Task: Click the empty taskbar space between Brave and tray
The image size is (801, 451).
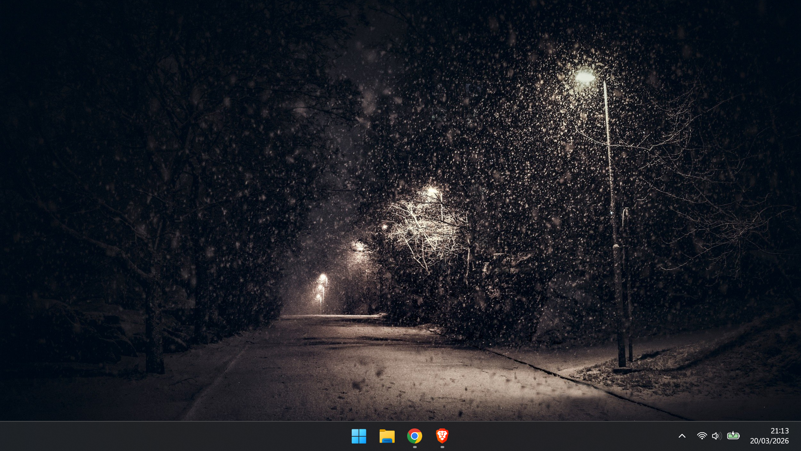Action: 563,436
